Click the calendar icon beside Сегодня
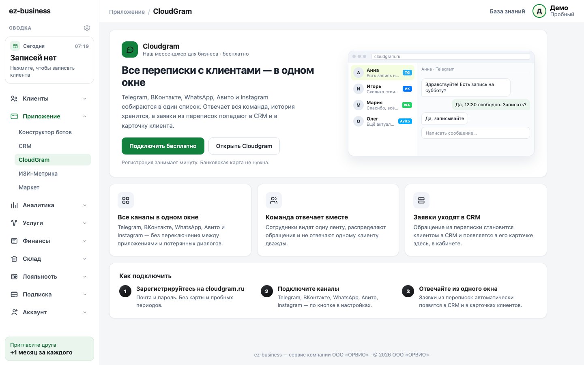 [x=15, y=46]
